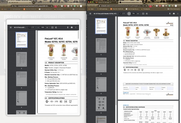Close the PDF popup modal on left
Image resolution: width=181 pixels, height=123 pixels.
pyautogui.click(x=78, y=23)
